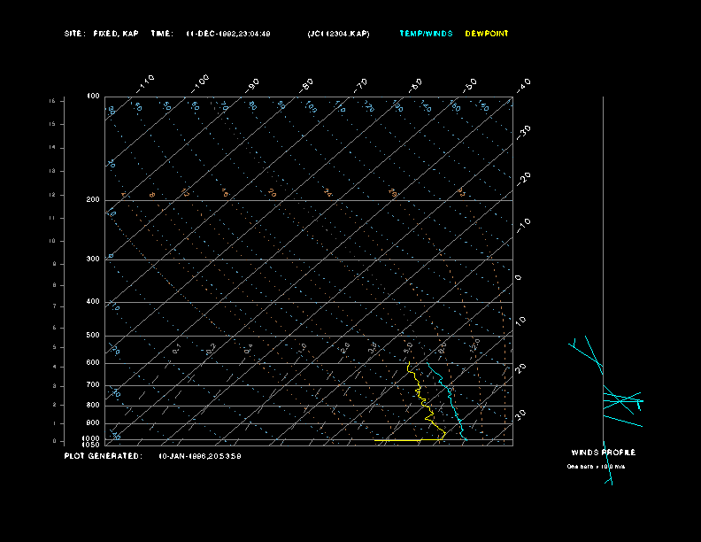
Task: Click the 400 pressure level label
Action: (x=93, y=301)
